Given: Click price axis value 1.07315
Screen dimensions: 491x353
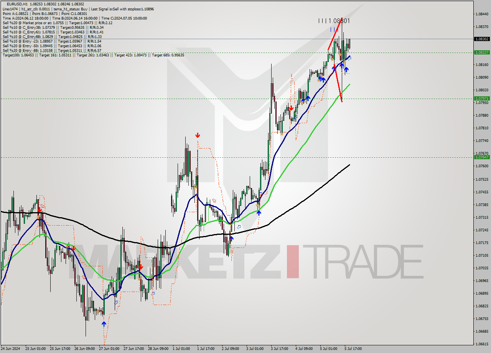Looking at the screenshot, I should (x=482, y=217).
